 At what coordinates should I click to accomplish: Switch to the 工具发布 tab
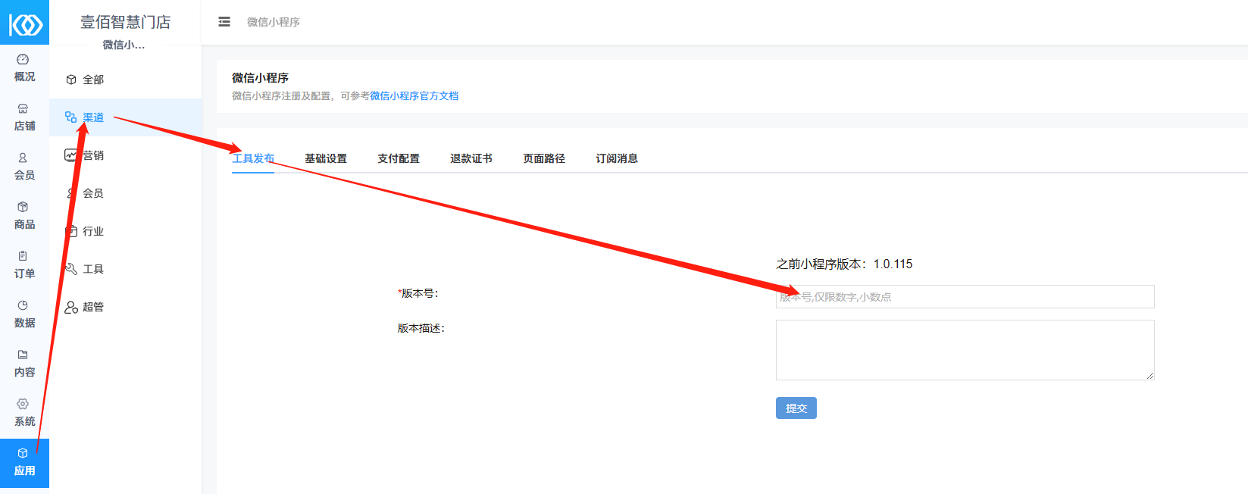click(x=253, y=158)
